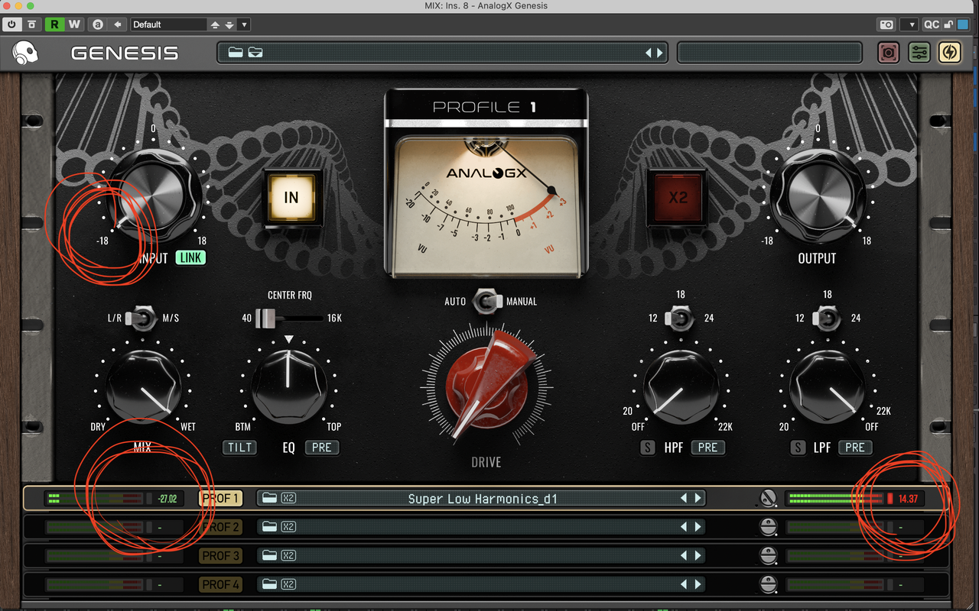Screen dimensions: 979x611
Task: Click the INPUT gain knob
Action: coord(153,196)
